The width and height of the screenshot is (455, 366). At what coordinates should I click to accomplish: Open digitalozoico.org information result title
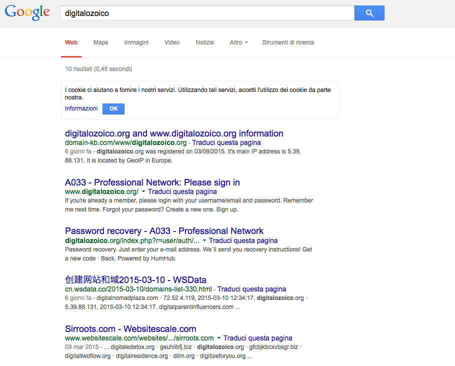coord(174,133)
